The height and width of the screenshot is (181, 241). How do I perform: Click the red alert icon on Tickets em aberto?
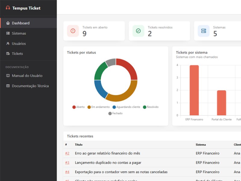pos(73,31)
